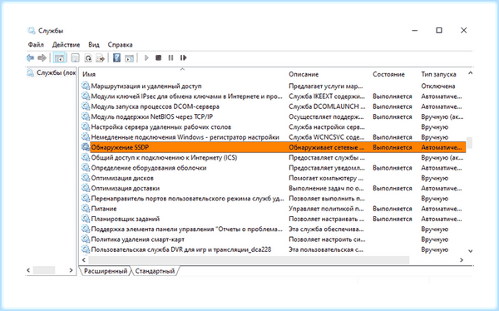Switch to the Расширенный tab
This screenshot has height=311, width=499.
(106, 271)
